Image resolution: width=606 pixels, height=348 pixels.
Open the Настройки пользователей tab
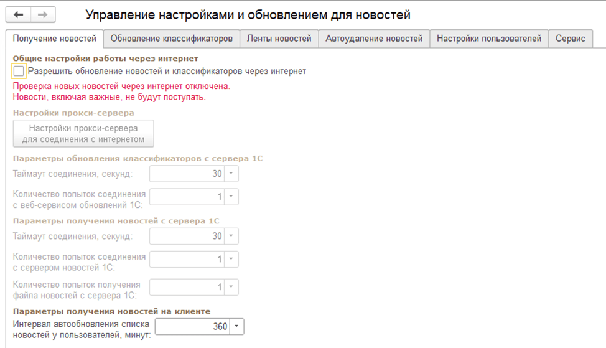489,39
